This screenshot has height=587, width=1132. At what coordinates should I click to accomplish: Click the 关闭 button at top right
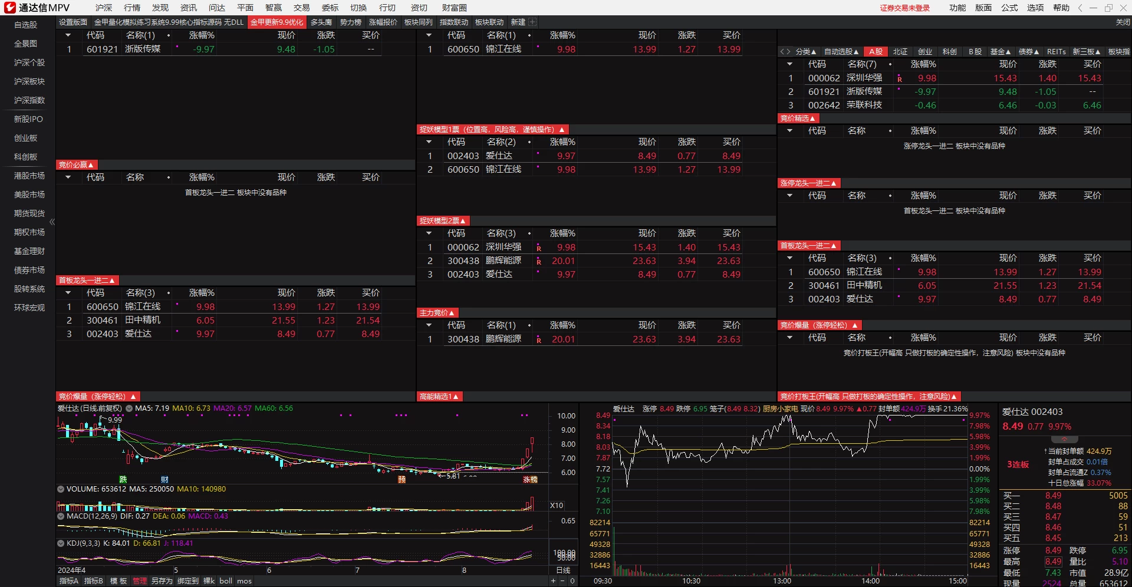tap(1123, 22)
